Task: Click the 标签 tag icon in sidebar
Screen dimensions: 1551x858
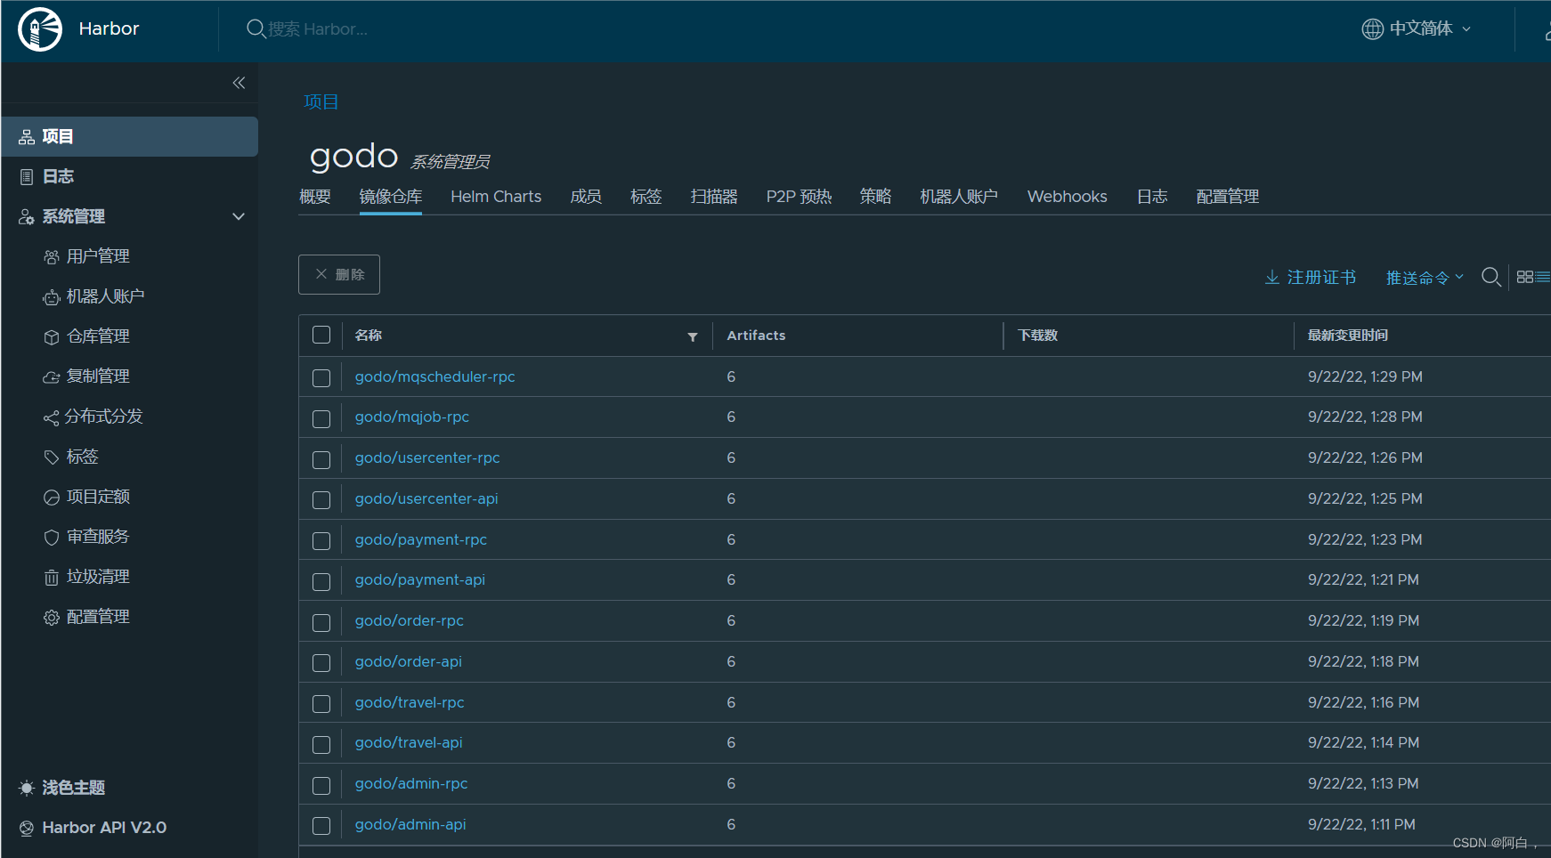Action: click(52, 457)
